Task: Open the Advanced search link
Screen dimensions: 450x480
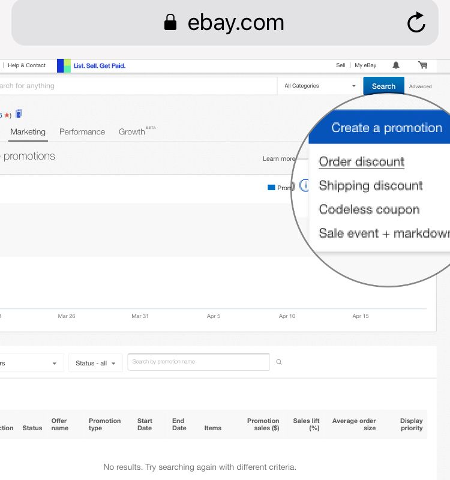Action: (420, 86)
